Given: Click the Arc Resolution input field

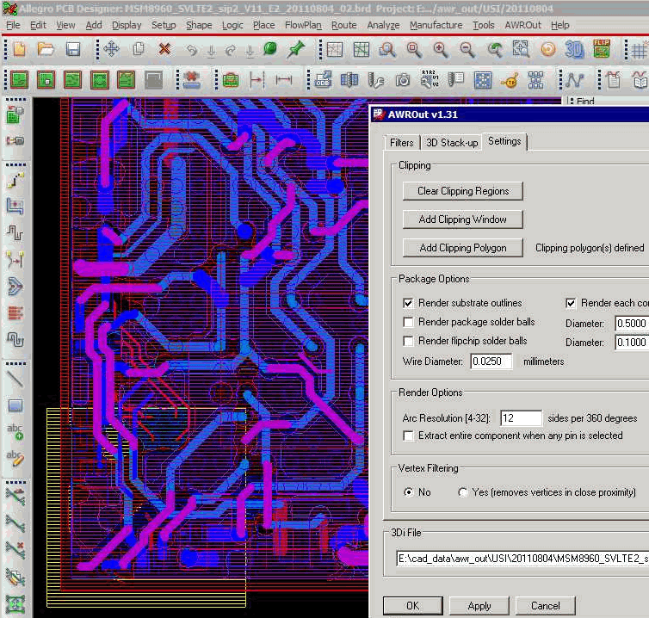Looking at the screenshot, I should click(x=521, y=418).
